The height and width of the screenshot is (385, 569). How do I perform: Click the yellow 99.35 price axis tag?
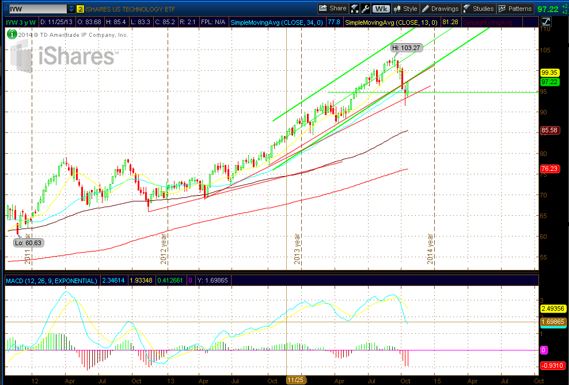(x=549, y=73)
